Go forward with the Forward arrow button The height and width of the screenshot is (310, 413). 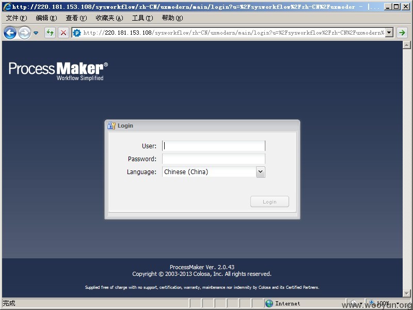(x=24, y=33)
